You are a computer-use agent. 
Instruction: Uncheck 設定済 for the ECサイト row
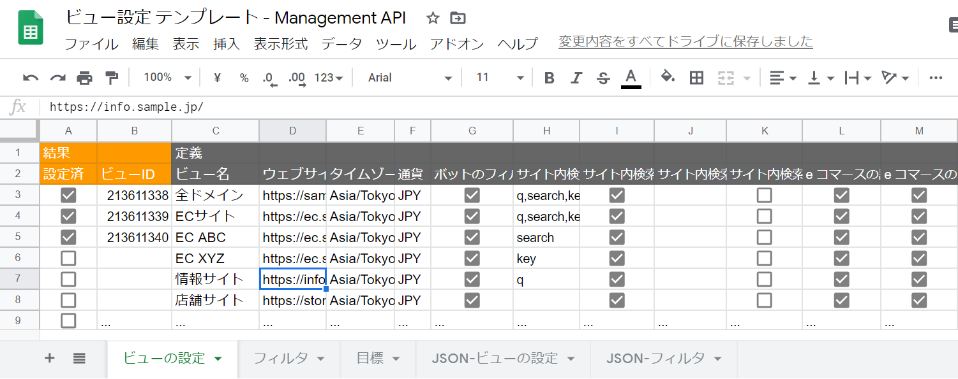coord(68,217)
